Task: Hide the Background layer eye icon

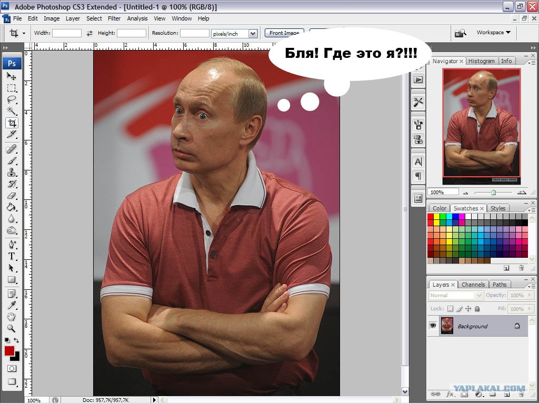Action: [433, 325]
